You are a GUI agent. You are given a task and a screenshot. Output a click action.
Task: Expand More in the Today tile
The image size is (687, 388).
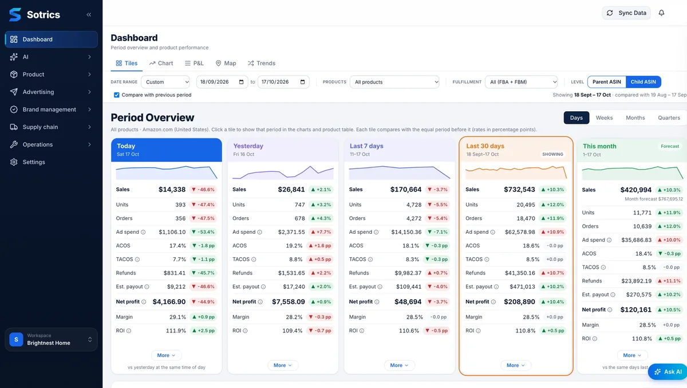pyautogui.click(x=167, y=355)
